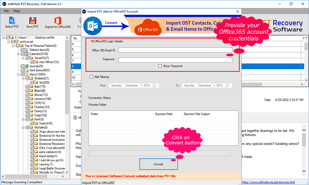Click the Password input field
Viewport: 309px width, 185px height.
pos(175,60)
